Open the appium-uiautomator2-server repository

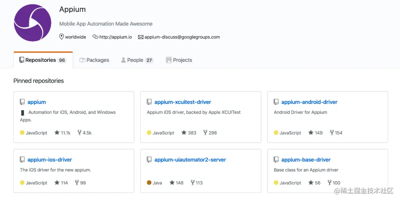click(190, 160)
